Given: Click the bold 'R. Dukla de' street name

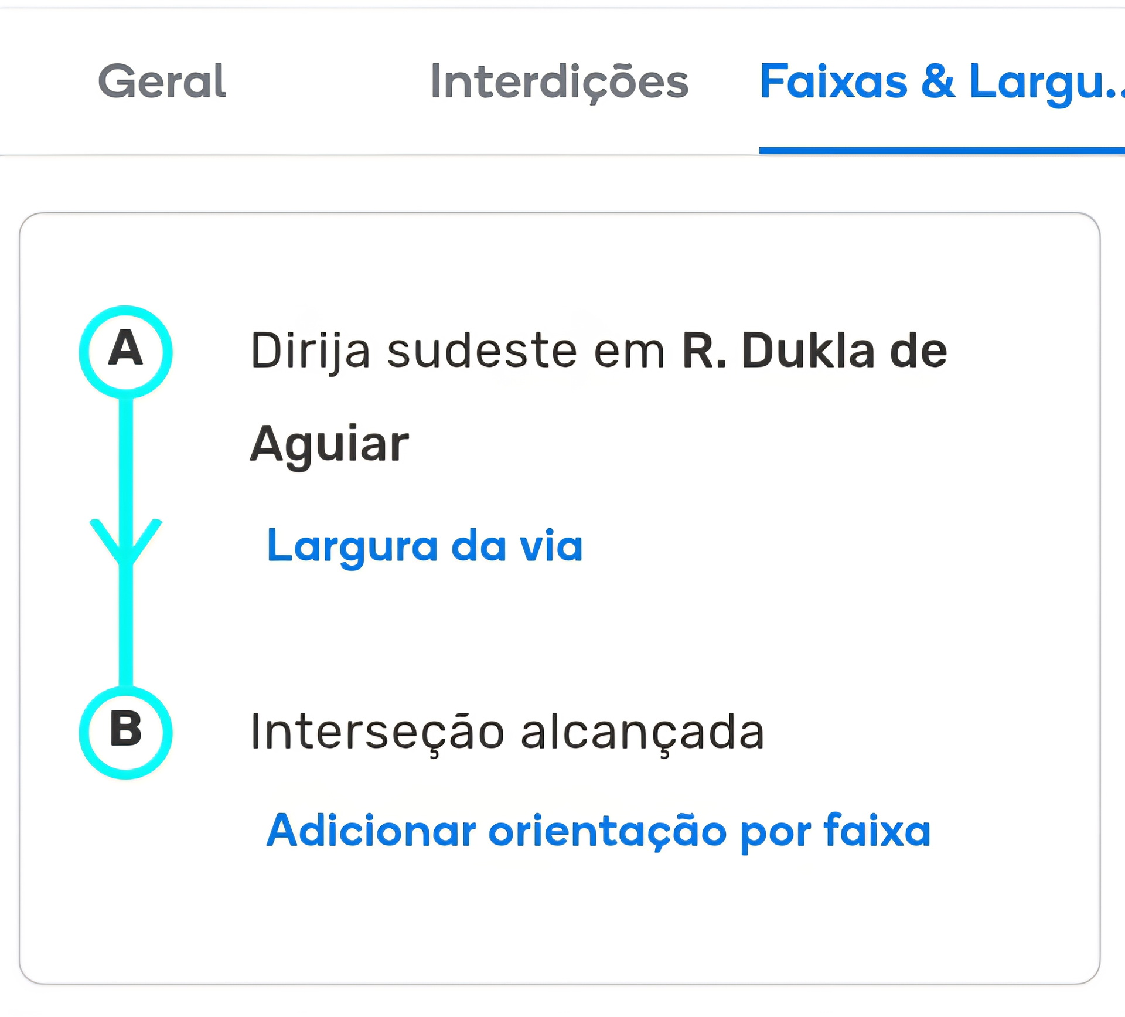Looking at the screenshot, I should tap(814, 351).
